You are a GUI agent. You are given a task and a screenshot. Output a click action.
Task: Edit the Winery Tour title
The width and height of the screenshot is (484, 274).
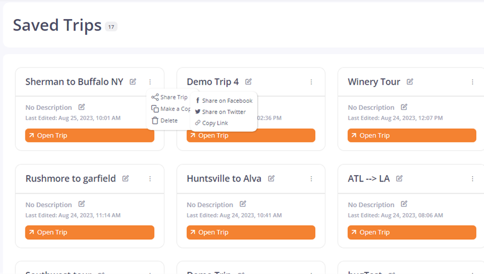[410, 82]
